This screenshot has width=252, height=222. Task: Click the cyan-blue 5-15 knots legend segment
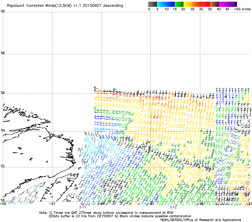coord(166,4)
